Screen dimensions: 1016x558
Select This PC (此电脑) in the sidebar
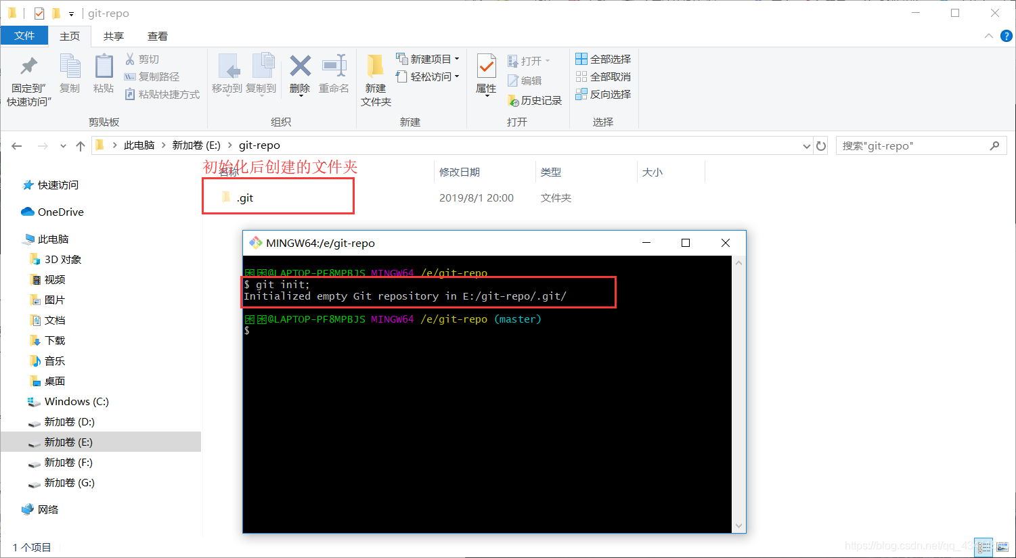pyautogui.click(x=46, y=239)
